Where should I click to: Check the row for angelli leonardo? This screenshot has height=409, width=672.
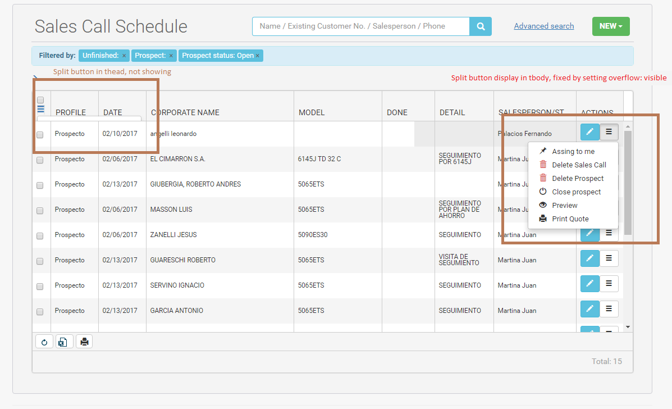tap(40, 135)
